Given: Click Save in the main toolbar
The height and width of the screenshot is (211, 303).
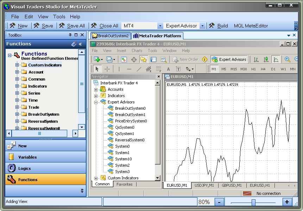Looking at the screenshot, I should [44, 26].
